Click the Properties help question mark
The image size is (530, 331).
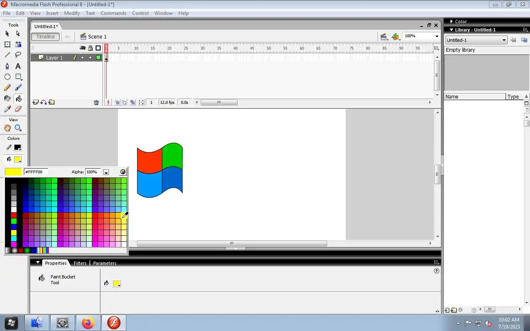436,271
